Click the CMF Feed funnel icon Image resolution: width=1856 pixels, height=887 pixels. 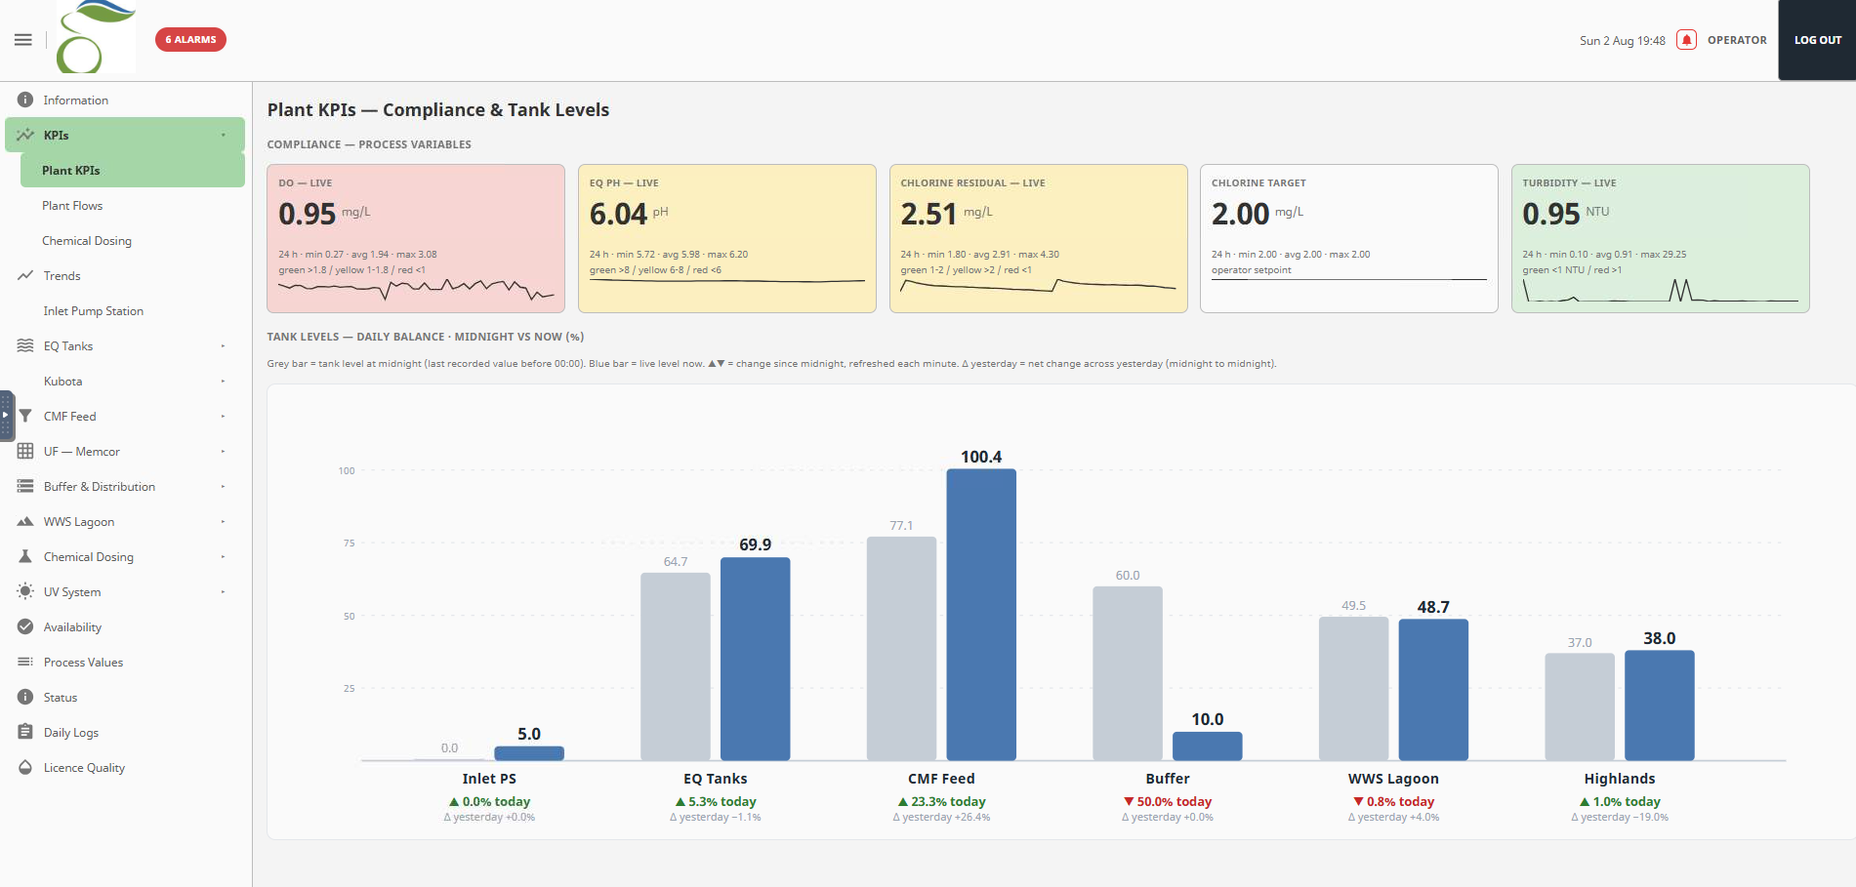coord(25,416)
